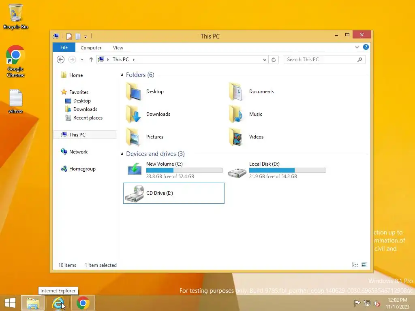Switch to Large icons view
Screen dimensions: 415x311
364,265
